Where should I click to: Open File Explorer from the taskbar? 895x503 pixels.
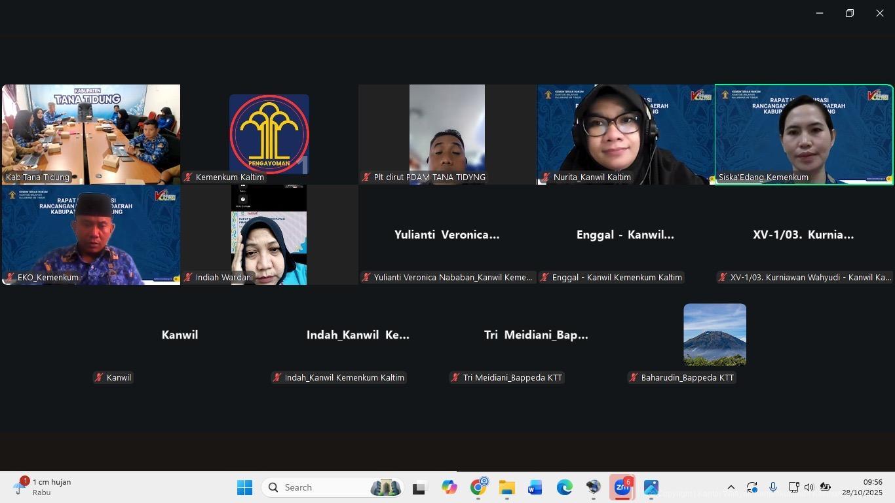(x=506, y=488)
